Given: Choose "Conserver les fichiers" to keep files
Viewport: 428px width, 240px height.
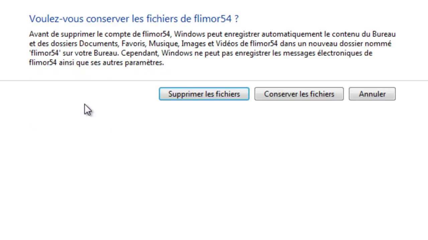Looking at the screenshot, I should pos(299,94).
